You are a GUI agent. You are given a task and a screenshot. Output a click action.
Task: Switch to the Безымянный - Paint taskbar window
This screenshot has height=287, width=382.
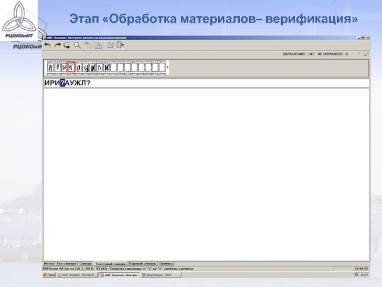coord(161,275)
